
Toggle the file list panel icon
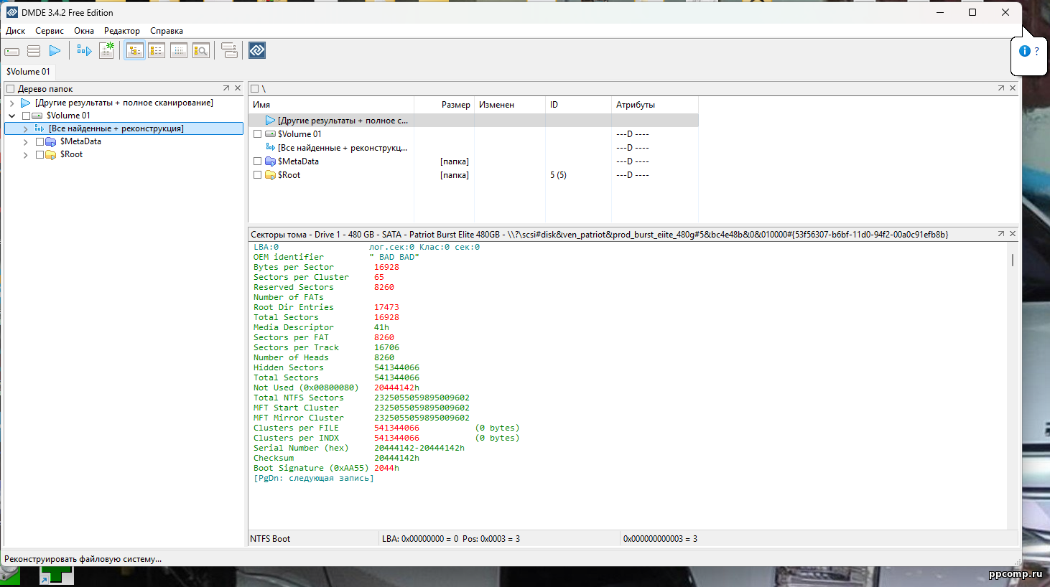pyautogui.click(x=157, y=51)
